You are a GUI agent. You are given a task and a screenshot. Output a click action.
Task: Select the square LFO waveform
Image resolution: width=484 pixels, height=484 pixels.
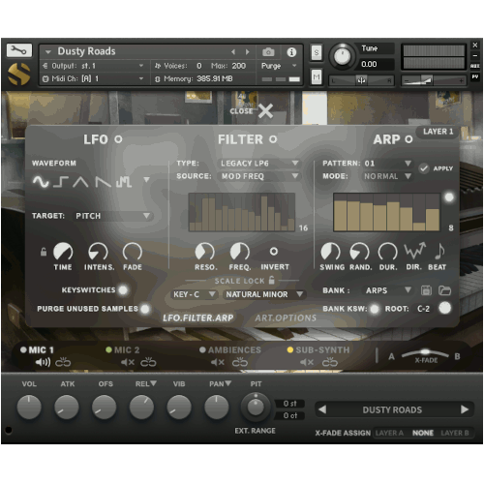click(x=61, y=182)
